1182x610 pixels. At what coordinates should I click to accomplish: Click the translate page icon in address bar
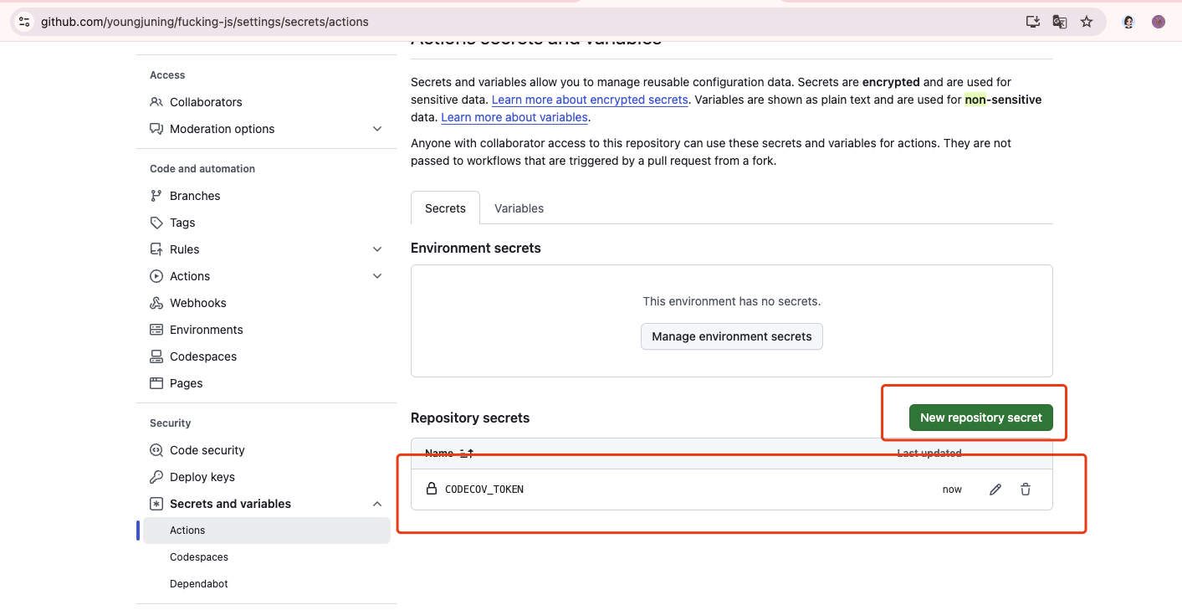pos(1060,22)
